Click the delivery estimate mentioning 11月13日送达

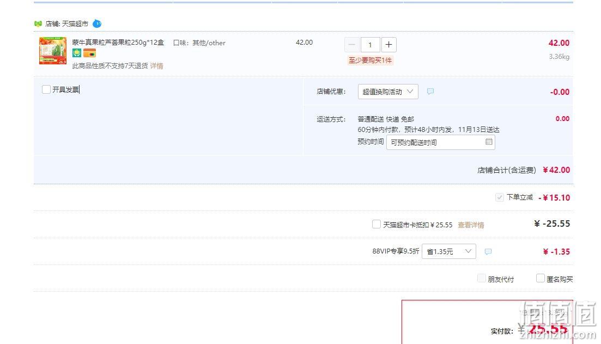point(428,130)
